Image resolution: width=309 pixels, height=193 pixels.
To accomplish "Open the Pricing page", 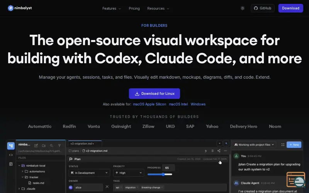I will coord(134,8).
